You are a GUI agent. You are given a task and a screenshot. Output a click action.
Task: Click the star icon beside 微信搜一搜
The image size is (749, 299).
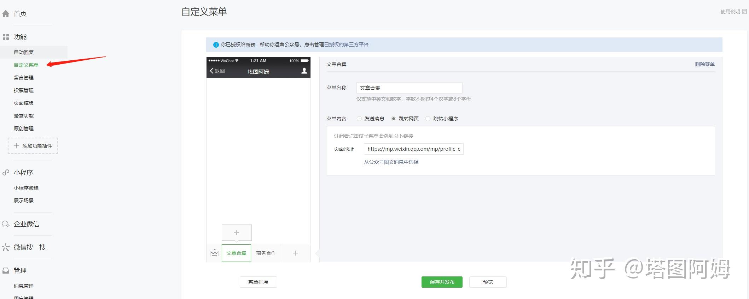[x=6, y=247]
